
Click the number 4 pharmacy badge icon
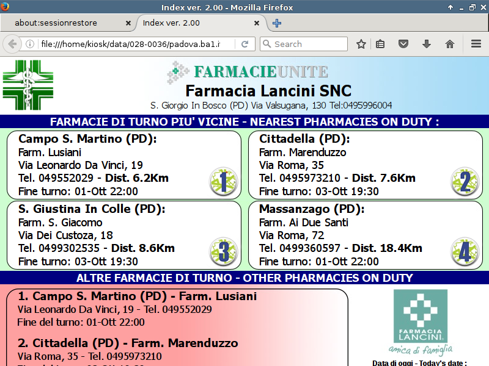tap(465, 252)
